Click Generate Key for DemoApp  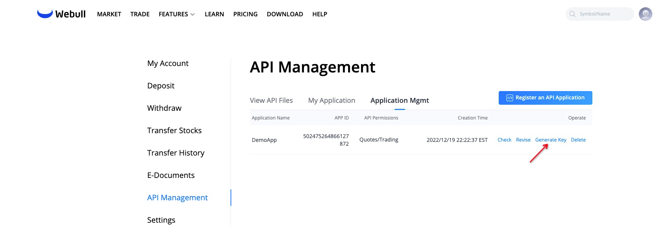click(x=550, y=140)
